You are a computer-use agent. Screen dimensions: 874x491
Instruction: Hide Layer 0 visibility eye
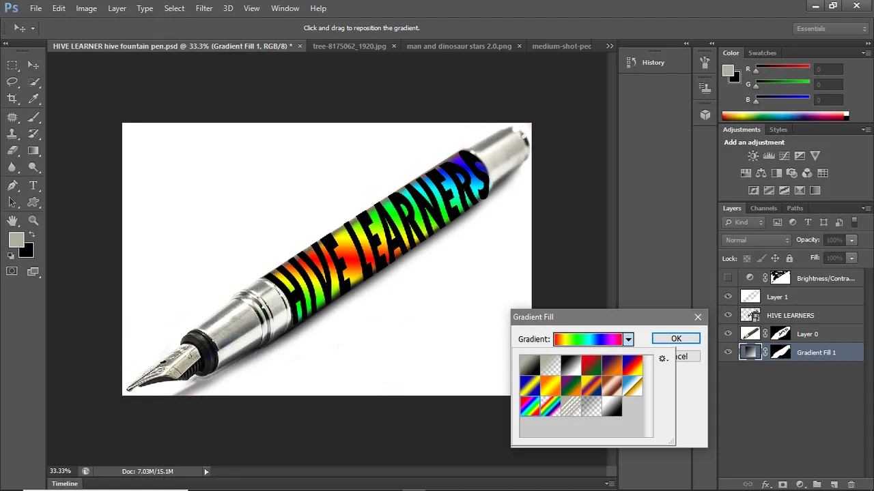[x=728, y=333]
